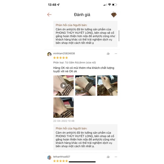164x164 pixels.
Task: Play the review video thumbnail
Action: [x=64, y=86]
